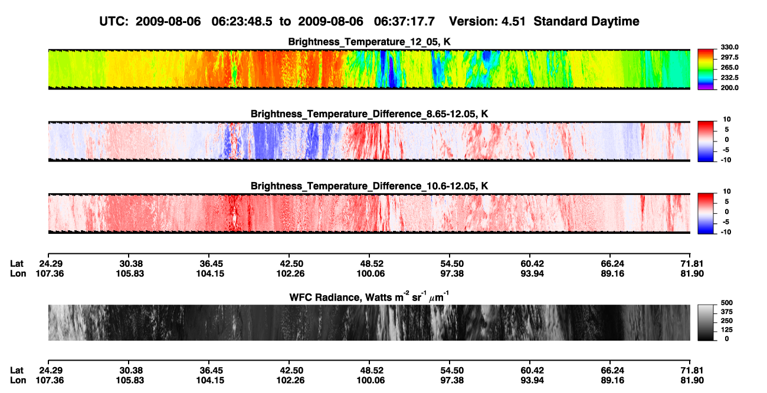This screenshot has width=767, height=393.
Task: Click the 'Lon' axis label beneath WFC Radiance
Action: 18,380
